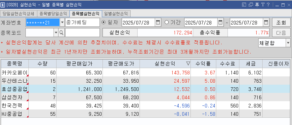Open calendar for period start date
The width and height of the screenshot is (292, 125).
coord(220,22)
